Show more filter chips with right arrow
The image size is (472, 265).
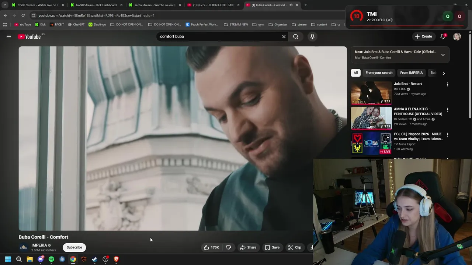444,73
